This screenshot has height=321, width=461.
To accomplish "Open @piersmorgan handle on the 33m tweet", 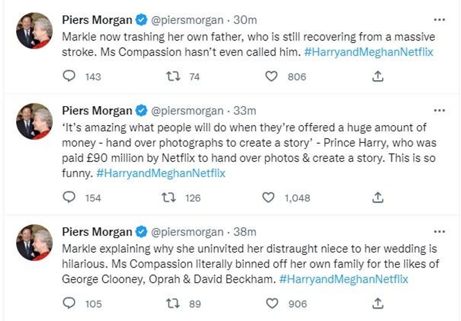I will point(187,111).
